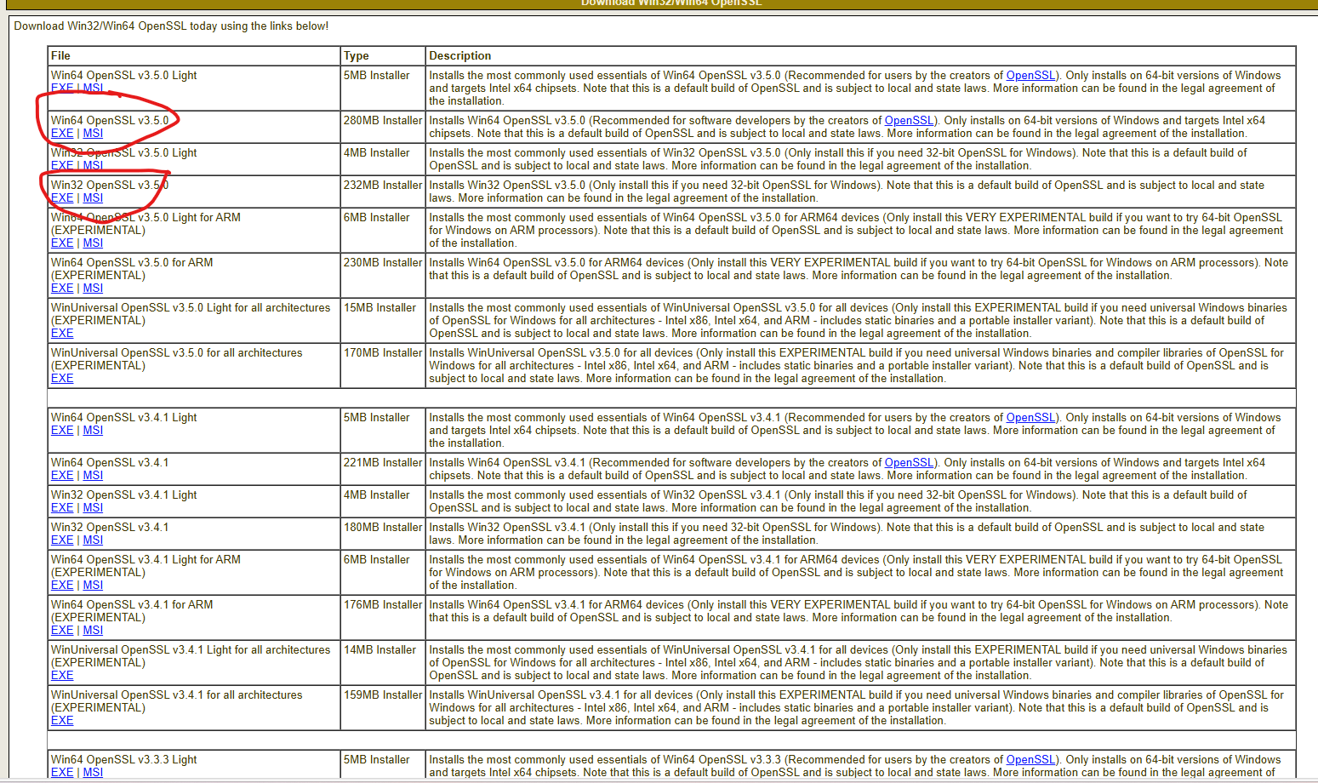Open the OpenSSL link in the Win64 v3.5.0 description

coord(909,120)
